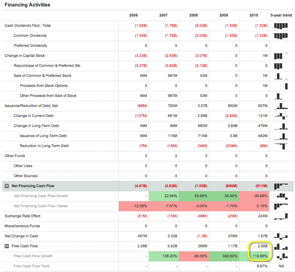This screenshot has height=272, width=295.
Task: Open the Cash Dividends Paid trend sparkline
Action: (x=281, y=26)
